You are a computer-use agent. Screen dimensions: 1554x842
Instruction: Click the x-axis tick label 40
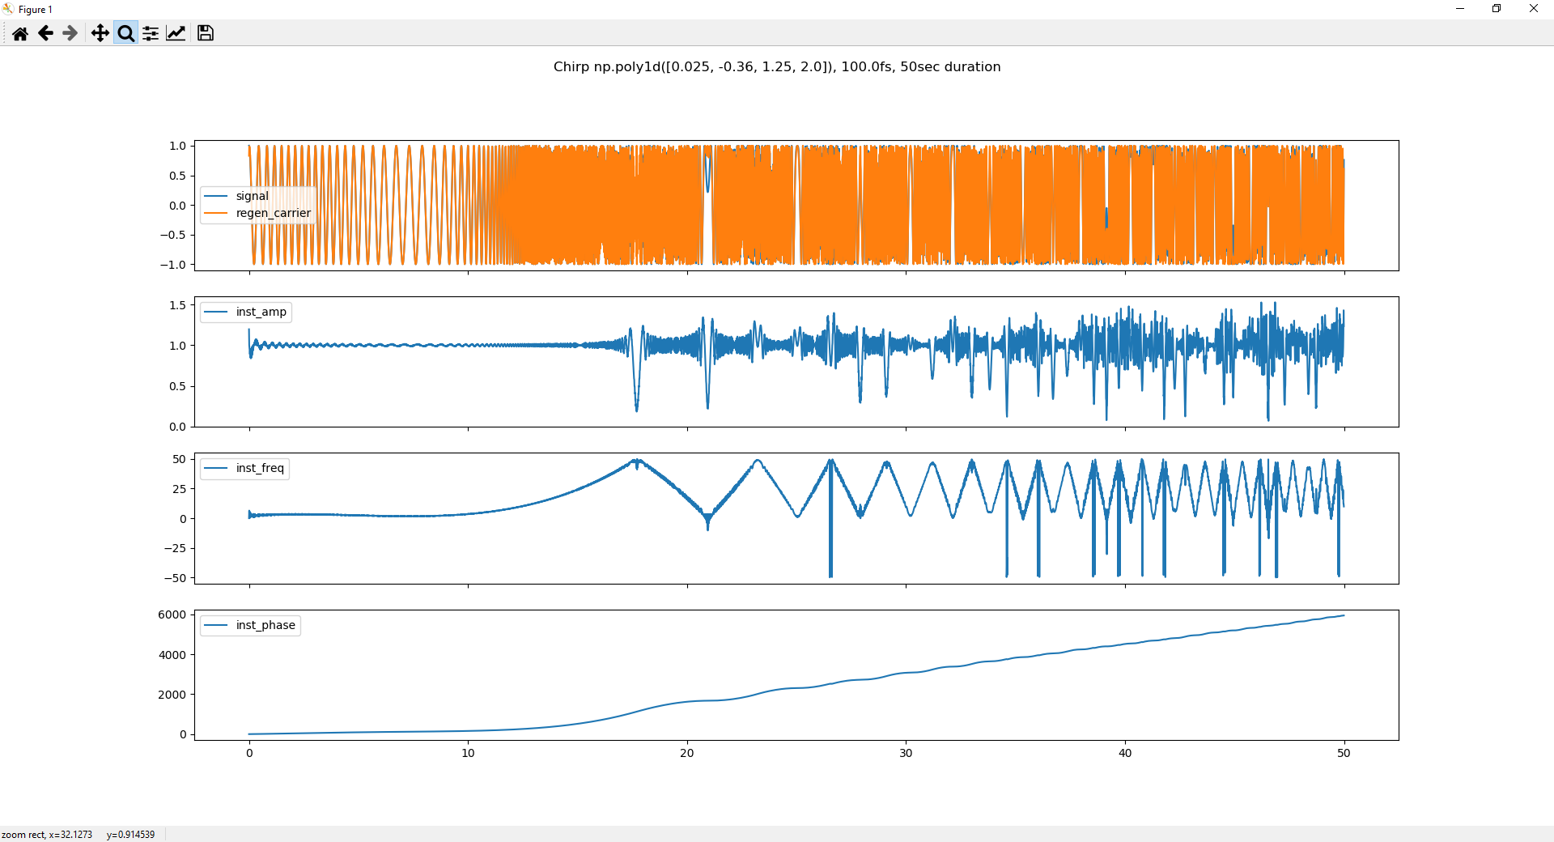point(1125,753)
